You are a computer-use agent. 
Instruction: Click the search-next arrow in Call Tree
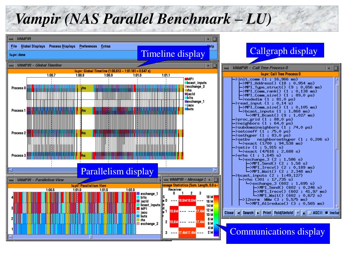(x=258, y=213)
